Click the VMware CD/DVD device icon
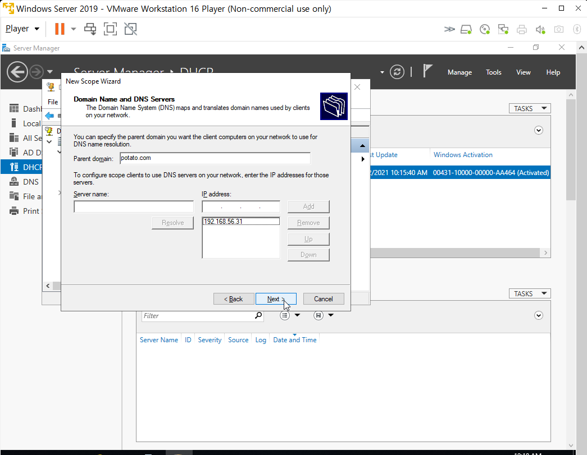Image resolution: width=587 pixels, height=455 pixels. point(485,29)
